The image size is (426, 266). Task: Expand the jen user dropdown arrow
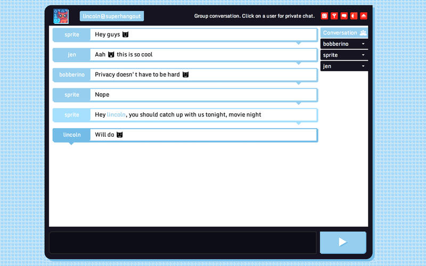[x=363, y=66]
